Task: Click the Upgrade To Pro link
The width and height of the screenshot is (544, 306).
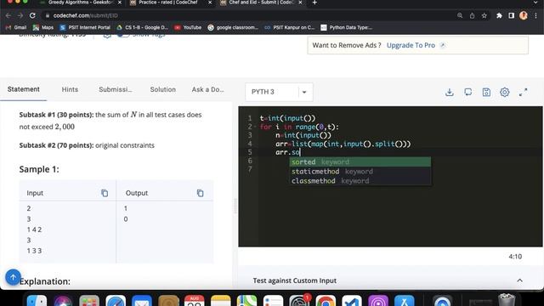Action: 411,45
